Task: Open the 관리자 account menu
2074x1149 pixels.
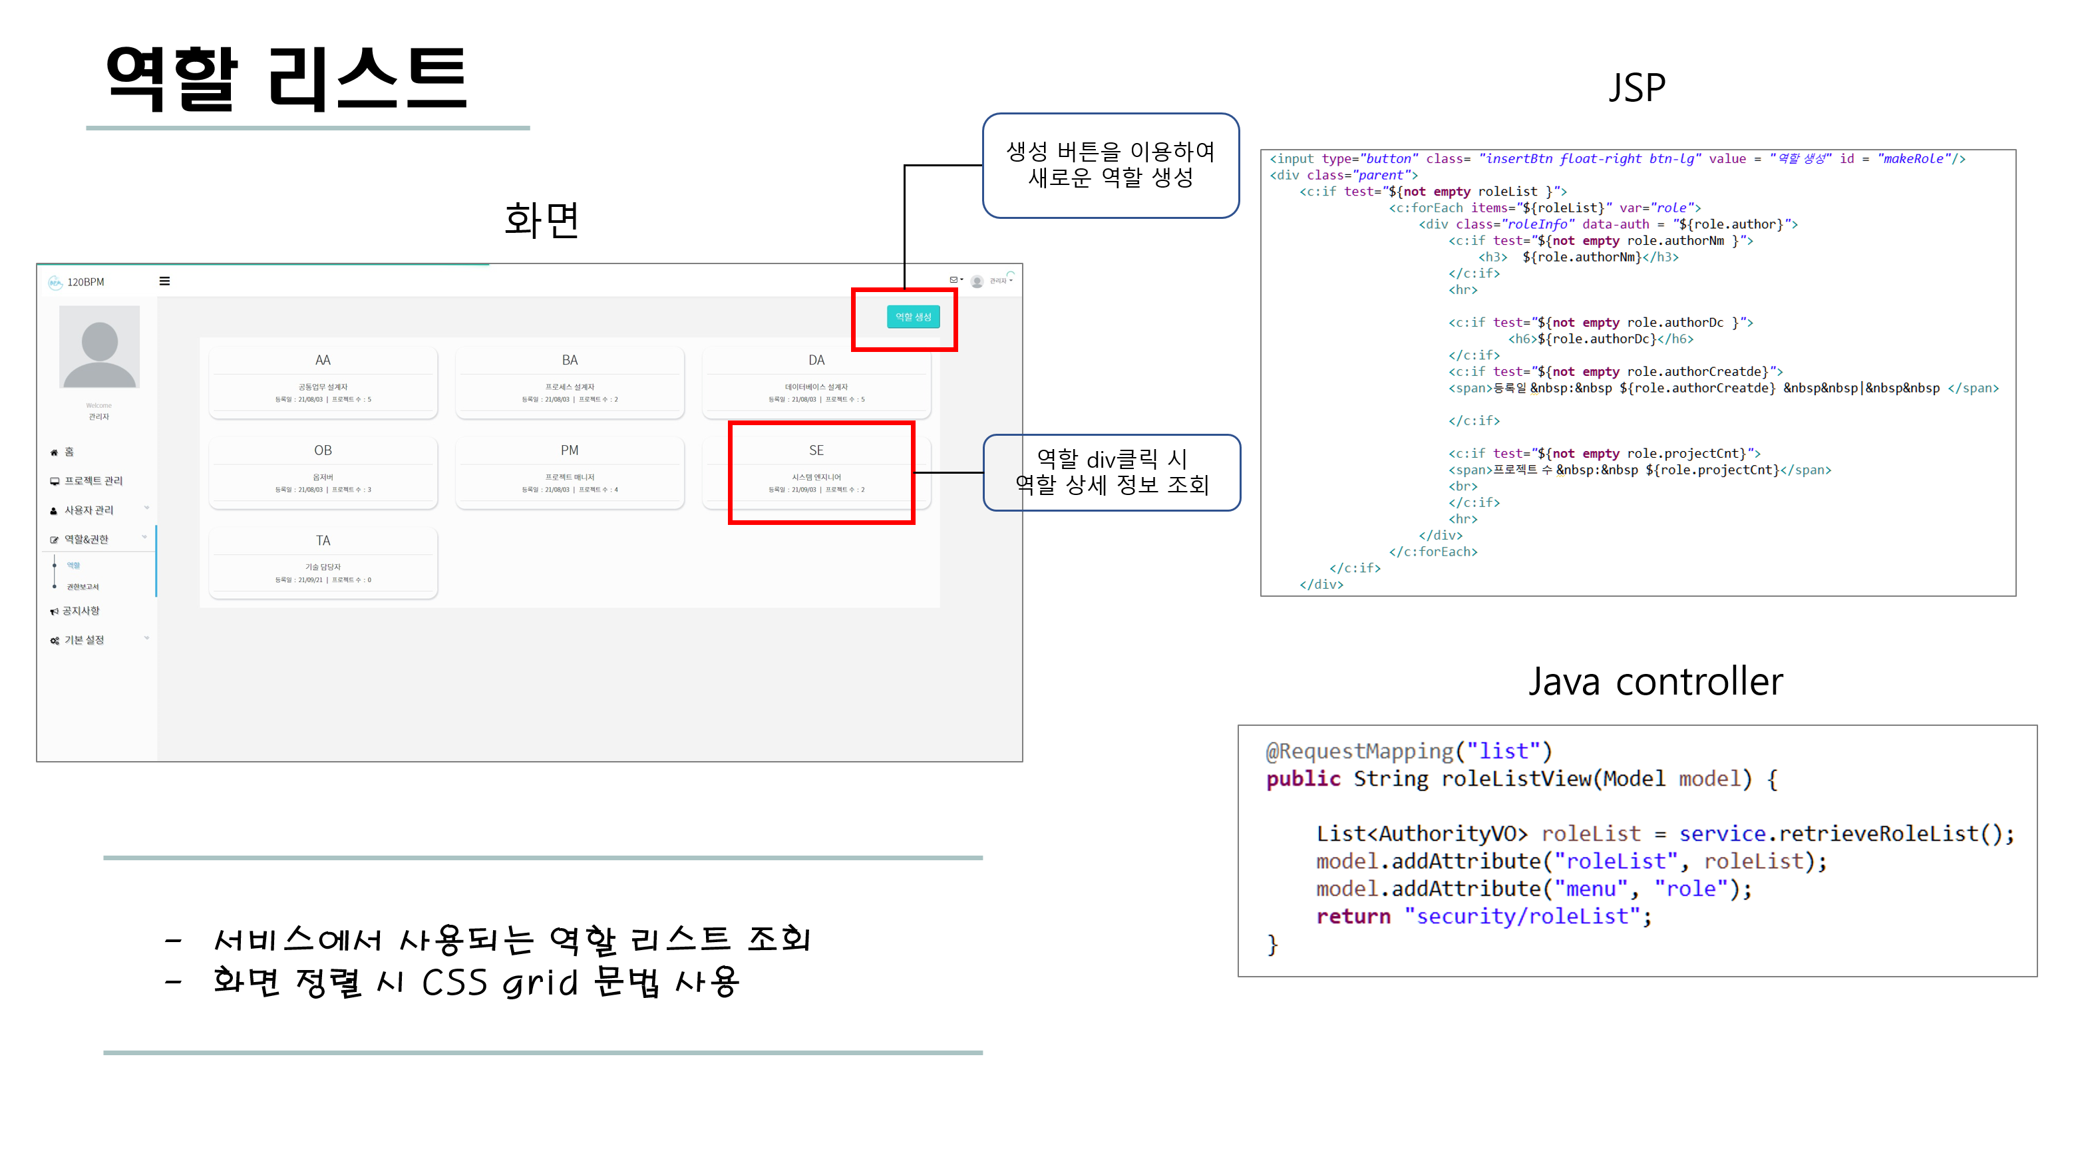Action: (1000, 281)
